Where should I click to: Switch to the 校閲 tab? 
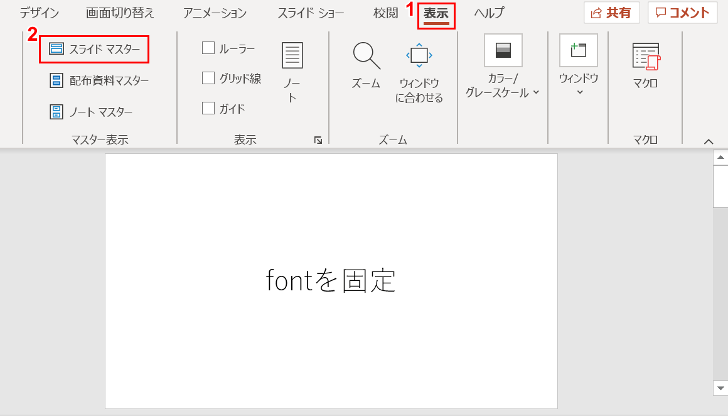(385, 12)
